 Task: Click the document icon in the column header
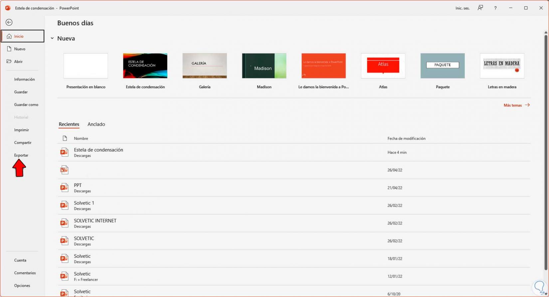(x=65, y=138)
